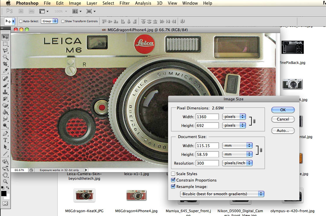The width and height of the screenshot is (326, 216).
Task: Select the 3D Orbit camera tool
Action: 5,168
